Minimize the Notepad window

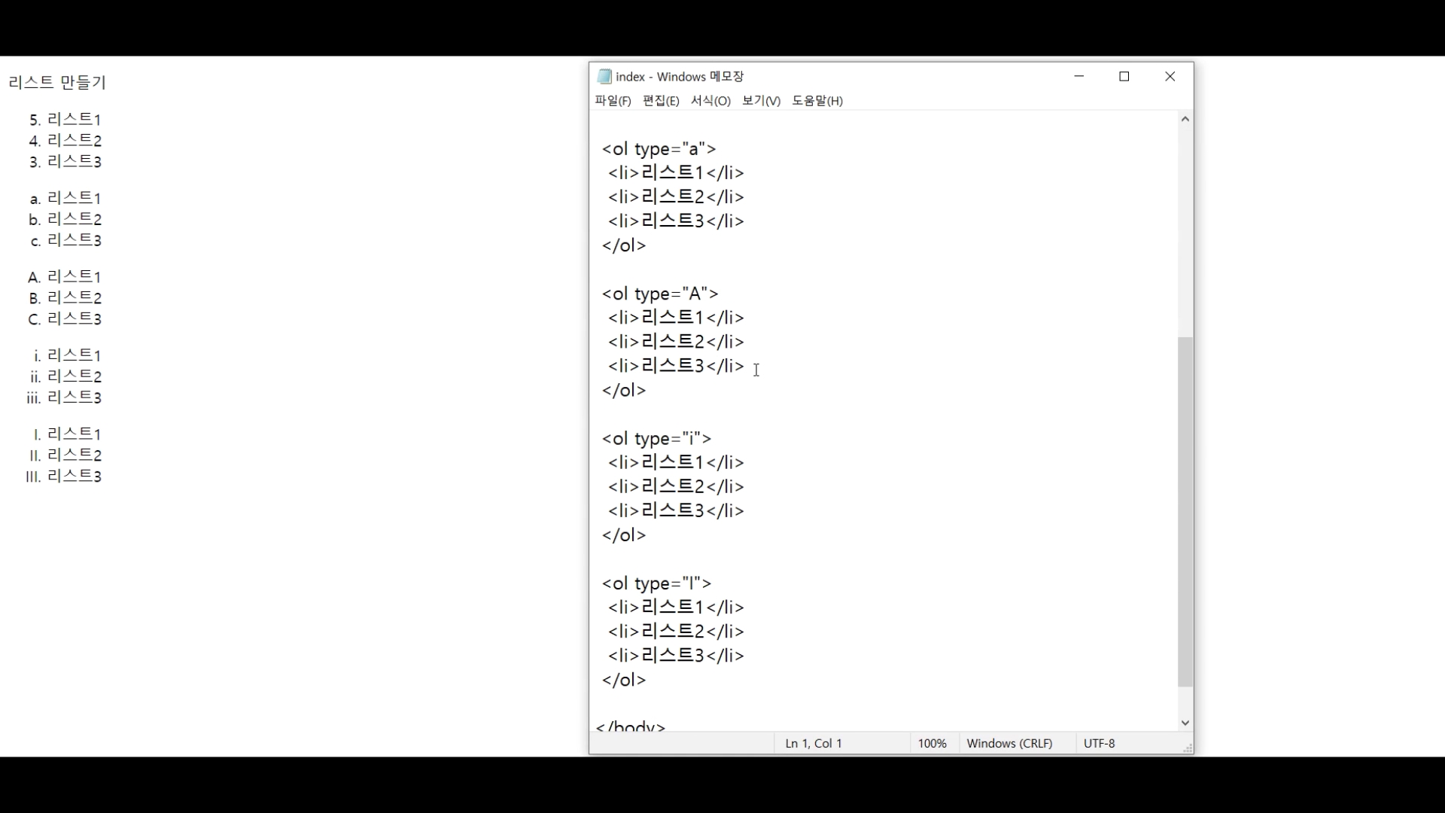pos(1078,77)
